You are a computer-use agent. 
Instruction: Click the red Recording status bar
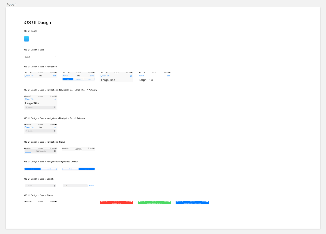pos(116,202)
